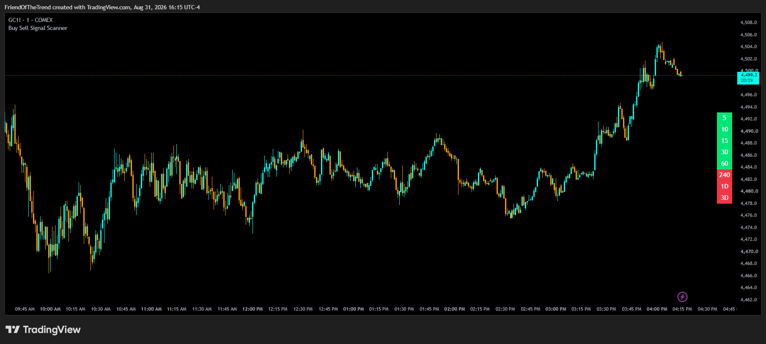766x344 pixels.
Task: Select the green 5 timeframe scanner cell
Action: (725, 118)
